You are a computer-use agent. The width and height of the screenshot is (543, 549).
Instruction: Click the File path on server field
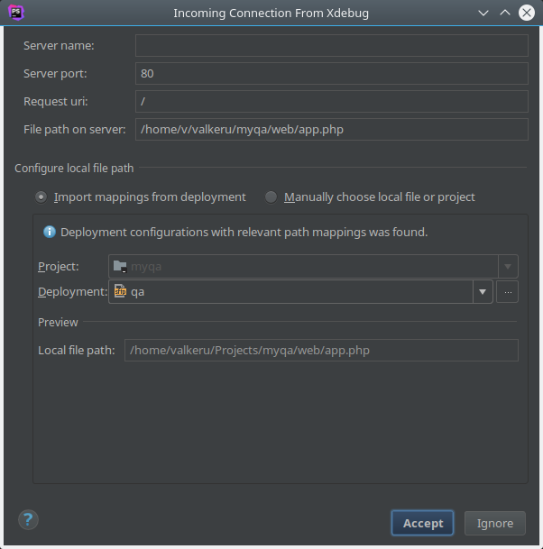click(x=331, y=129)
